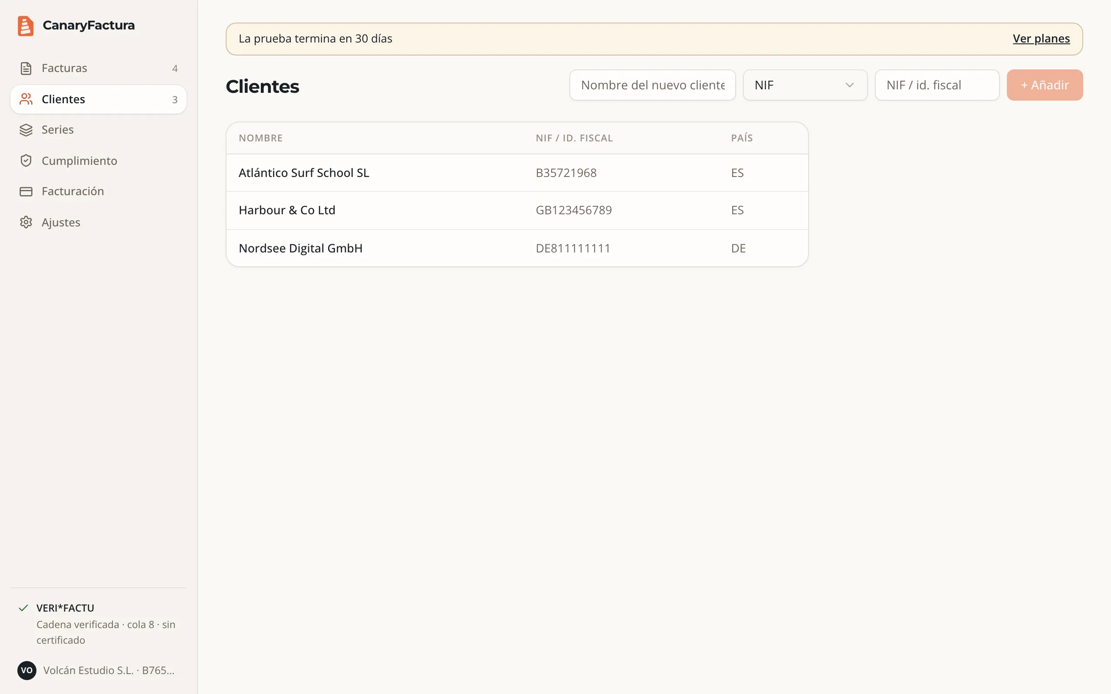Screen dimensions: 1111x694
Task: Go to the Cumplimiento menu item
Action: coord(99,160)
